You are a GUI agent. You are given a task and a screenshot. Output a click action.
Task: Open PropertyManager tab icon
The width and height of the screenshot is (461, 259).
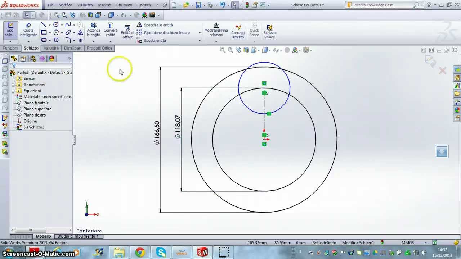click(x=23, y=59)
